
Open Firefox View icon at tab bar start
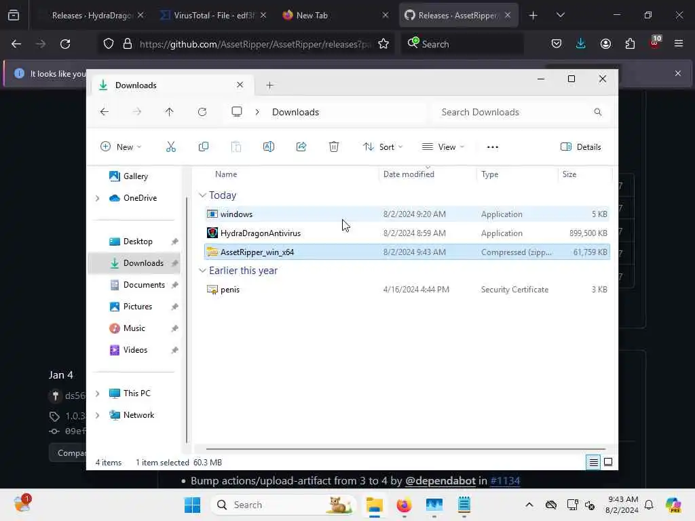14,16
